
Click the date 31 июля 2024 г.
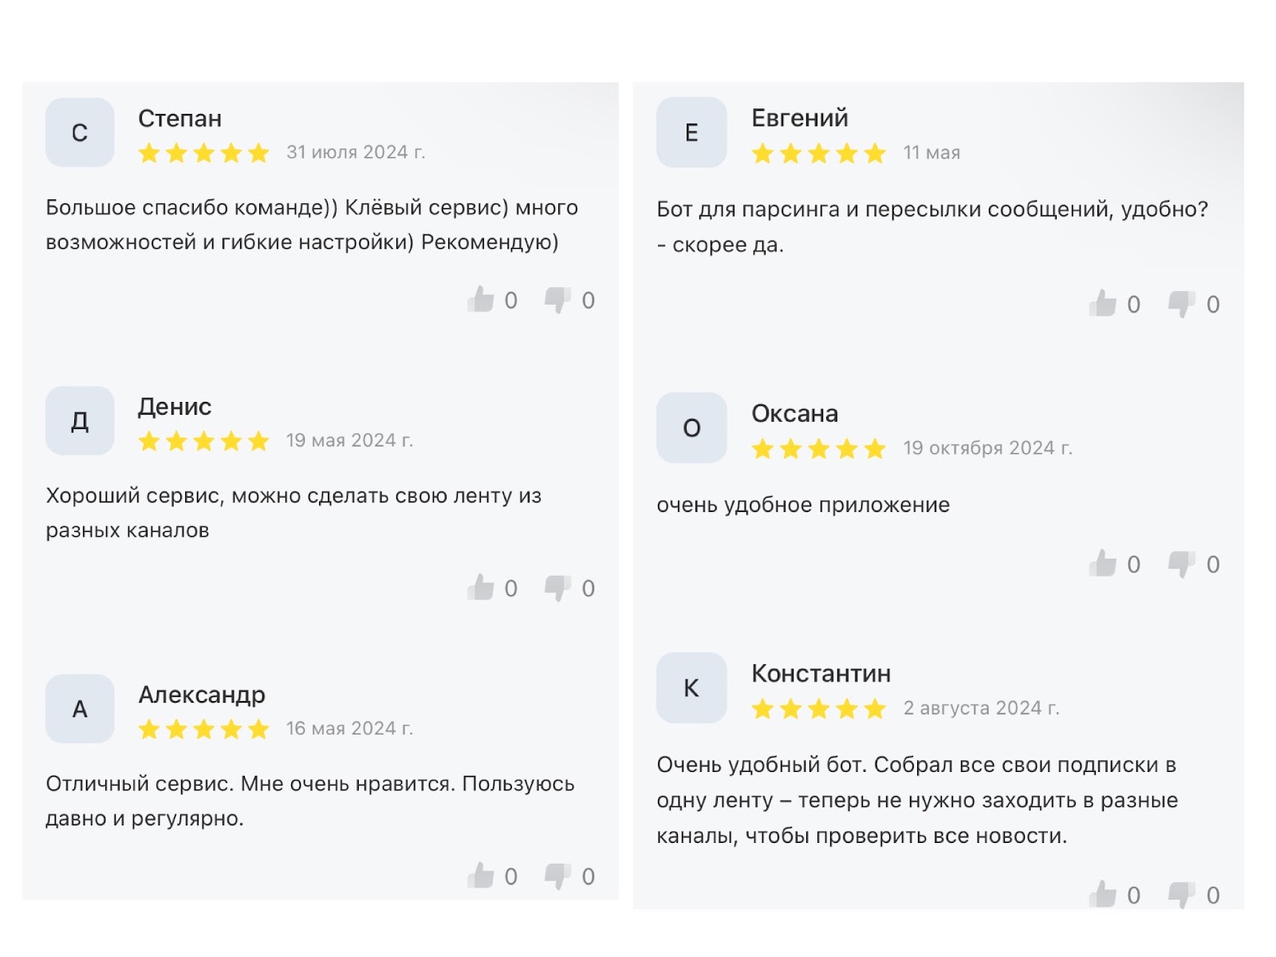pyautogui.click(x=356, y=152)
